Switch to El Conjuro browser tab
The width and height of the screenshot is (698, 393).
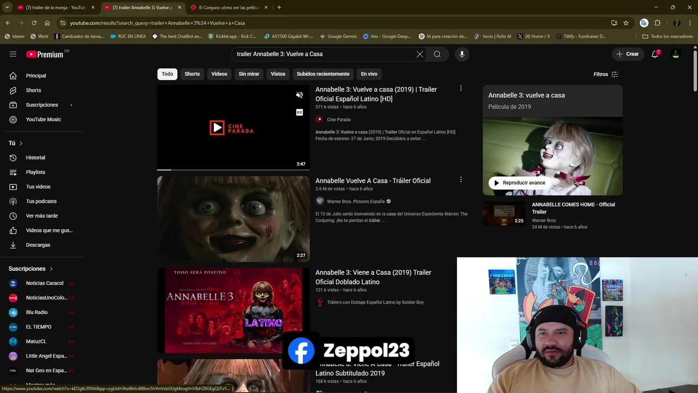pyautogui.click(x=229, y=8)
